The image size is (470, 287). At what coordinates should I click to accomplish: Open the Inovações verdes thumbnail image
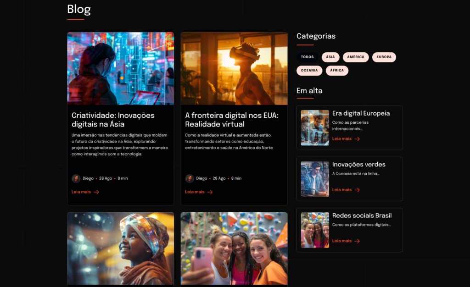pos(315,179)
